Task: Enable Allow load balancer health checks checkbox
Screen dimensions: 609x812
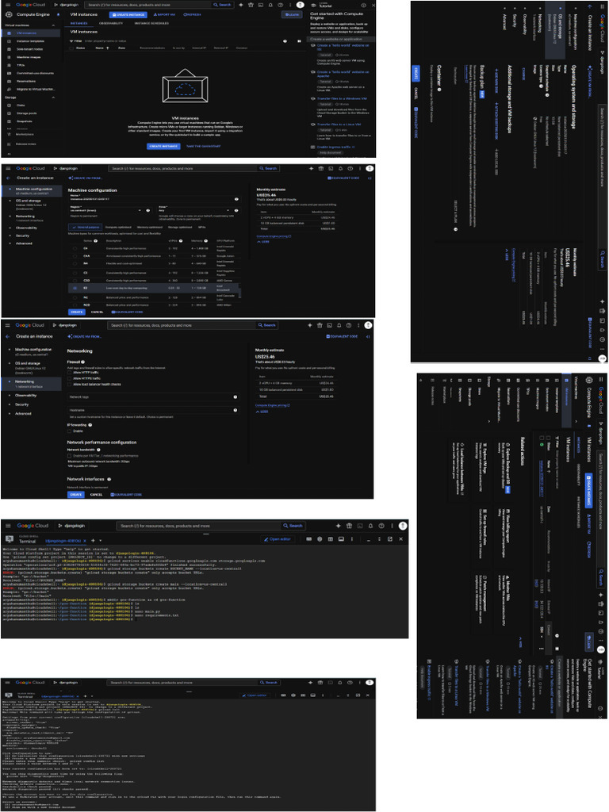Action: click(70, 385)
